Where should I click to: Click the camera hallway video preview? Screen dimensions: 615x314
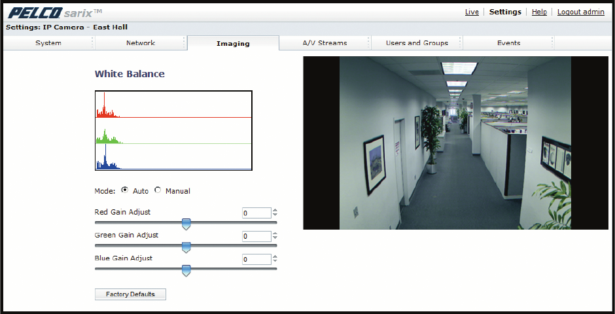pyautogui.click(x=455, y=143)
